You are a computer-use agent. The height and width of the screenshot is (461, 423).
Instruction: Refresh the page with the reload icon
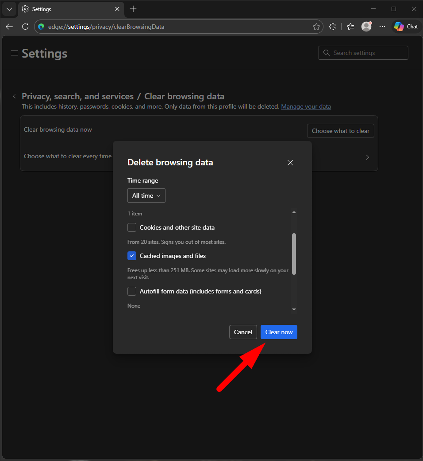pyautogui.click(x=25, y=27)
